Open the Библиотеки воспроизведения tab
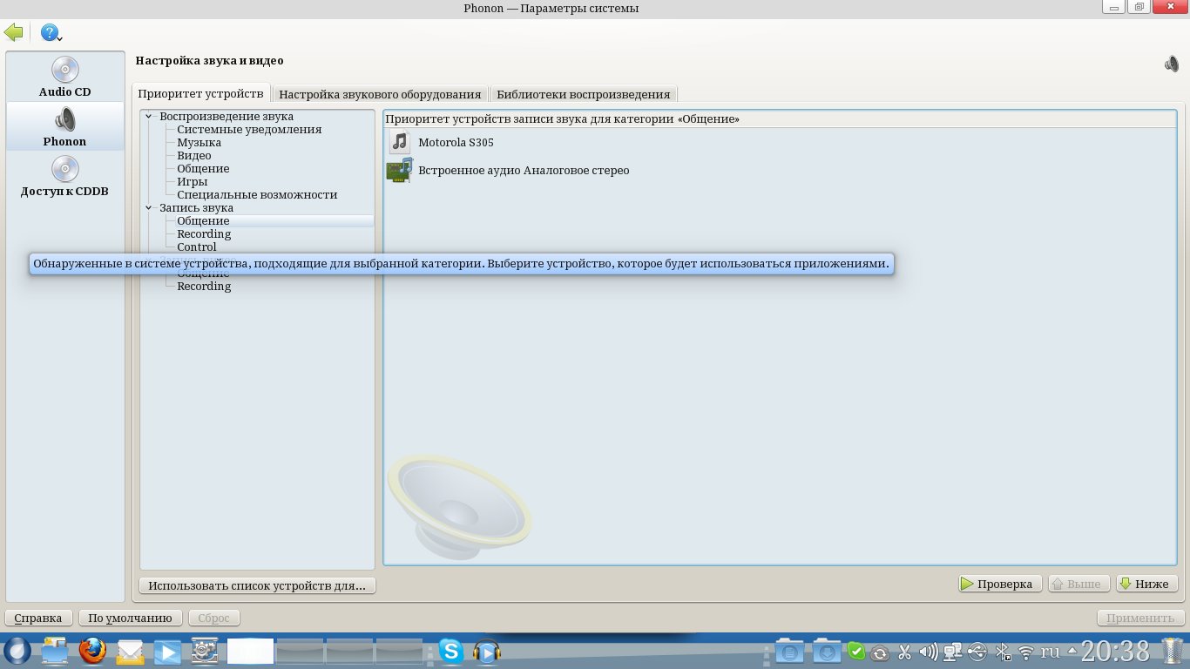The height and width of the screenshot is (669, 1190). (584, 94)
